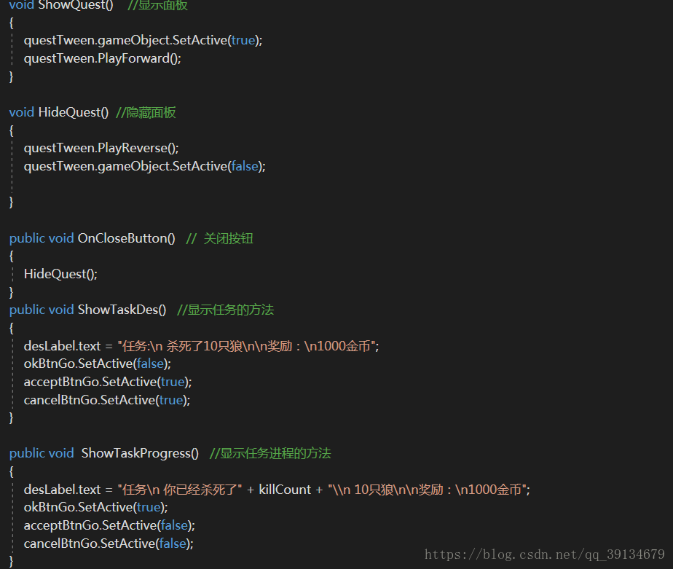Click the killCount variable
Viewport: 673px width, 569px height.
click(x=285, y=490)
